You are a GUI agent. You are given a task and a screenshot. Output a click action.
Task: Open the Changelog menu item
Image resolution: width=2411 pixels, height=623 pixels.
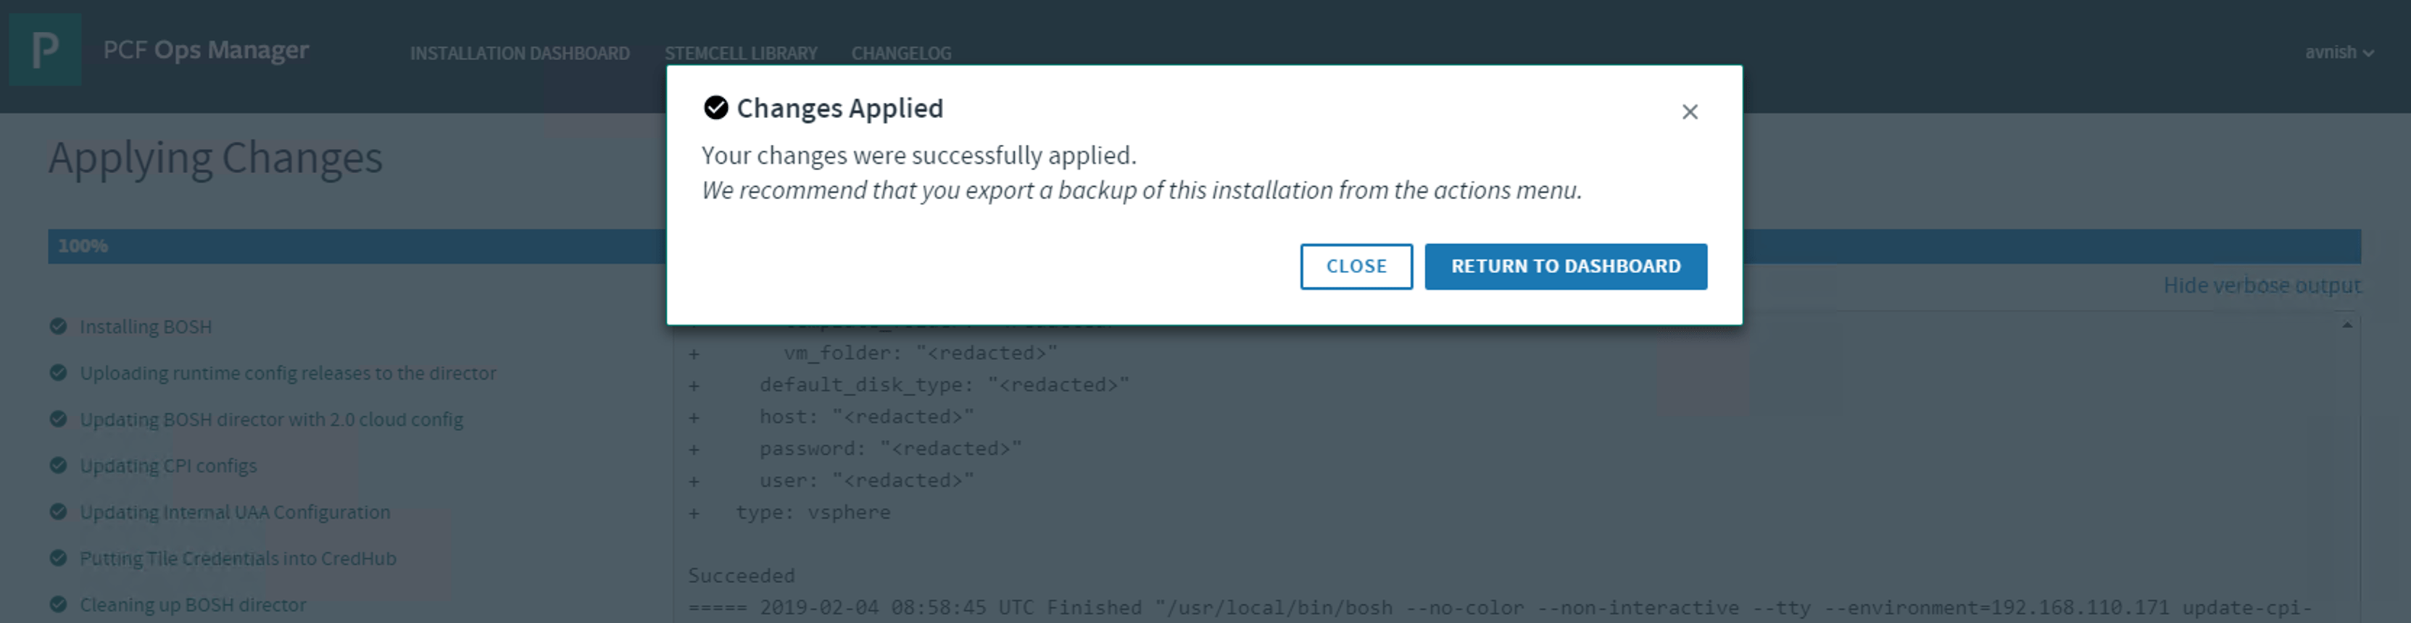coord(900,54)
